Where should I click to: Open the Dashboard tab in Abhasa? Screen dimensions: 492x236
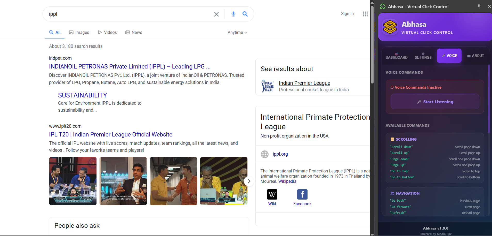click(397, 56)
